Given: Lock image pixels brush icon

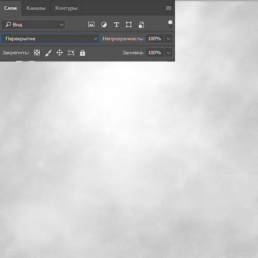Looking at the screenshot, I should [49, 53].
